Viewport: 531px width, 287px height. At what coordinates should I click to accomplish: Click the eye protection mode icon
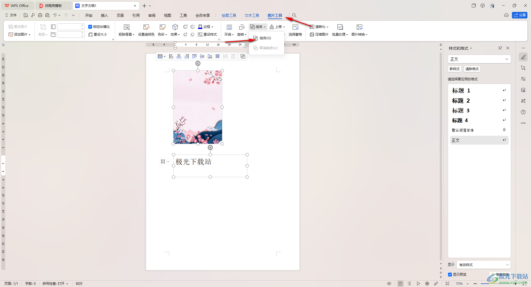tap(389, 283)
